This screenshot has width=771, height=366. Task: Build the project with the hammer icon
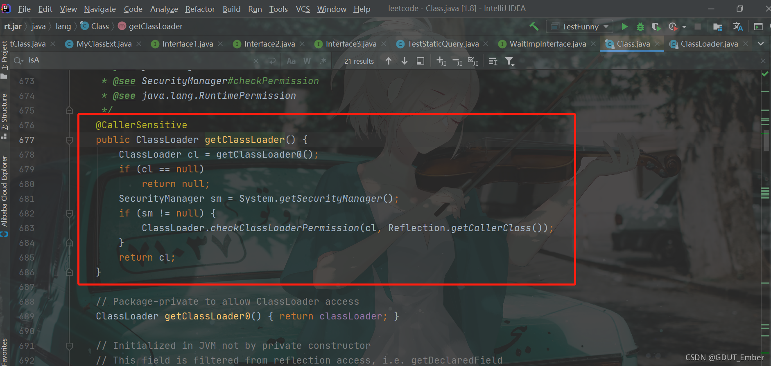[x=534, y=27]
